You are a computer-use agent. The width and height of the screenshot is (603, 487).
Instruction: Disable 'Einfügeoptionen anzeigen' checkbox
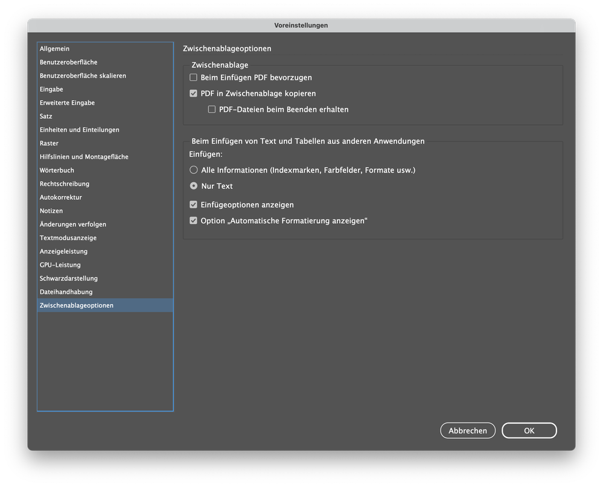[x=194, y=205]
